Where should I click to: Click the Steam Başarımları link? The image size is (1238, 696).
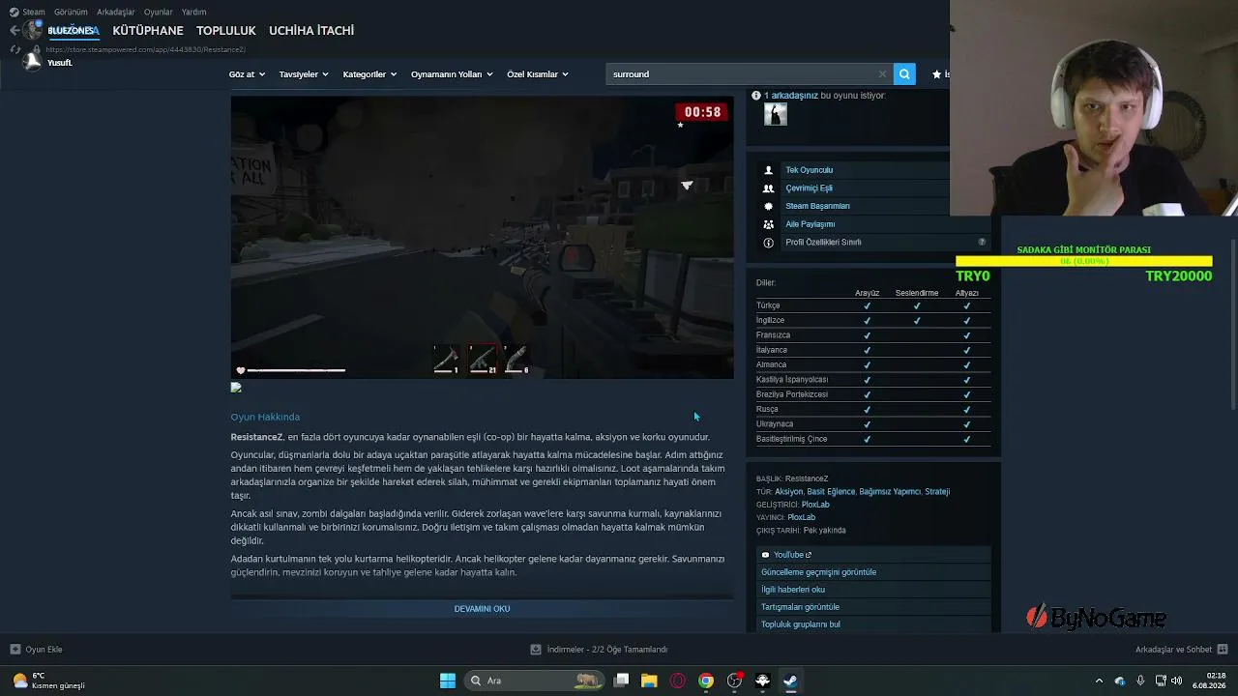(x=817, y=206)
